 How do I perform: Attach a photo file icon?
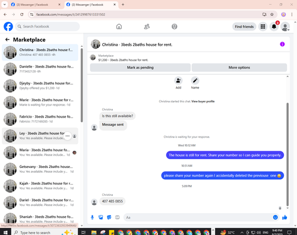pos(101,217)
